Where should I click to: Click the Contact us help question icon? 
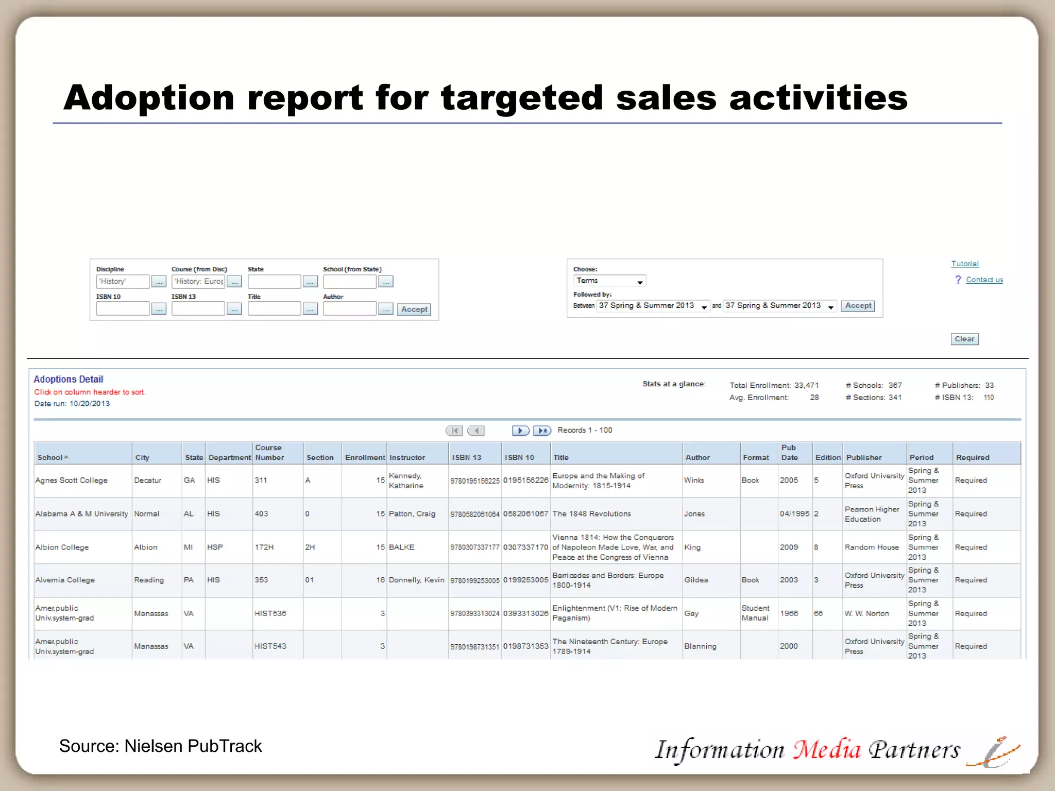pos(958,280)
